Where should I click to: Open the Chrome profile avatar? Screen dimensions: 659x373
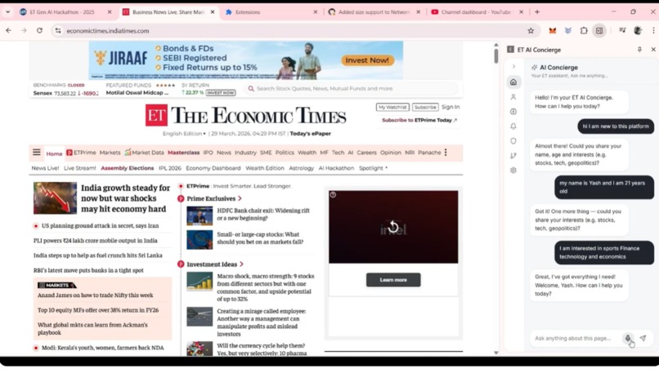(x=638, y=31)
